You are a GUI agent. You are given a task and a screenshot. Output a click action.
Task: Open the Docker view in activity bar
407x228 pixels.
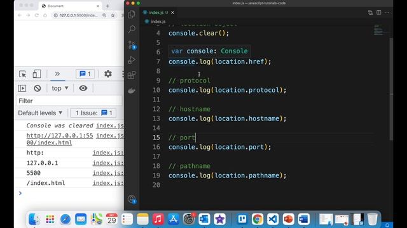tap(132, 91)
